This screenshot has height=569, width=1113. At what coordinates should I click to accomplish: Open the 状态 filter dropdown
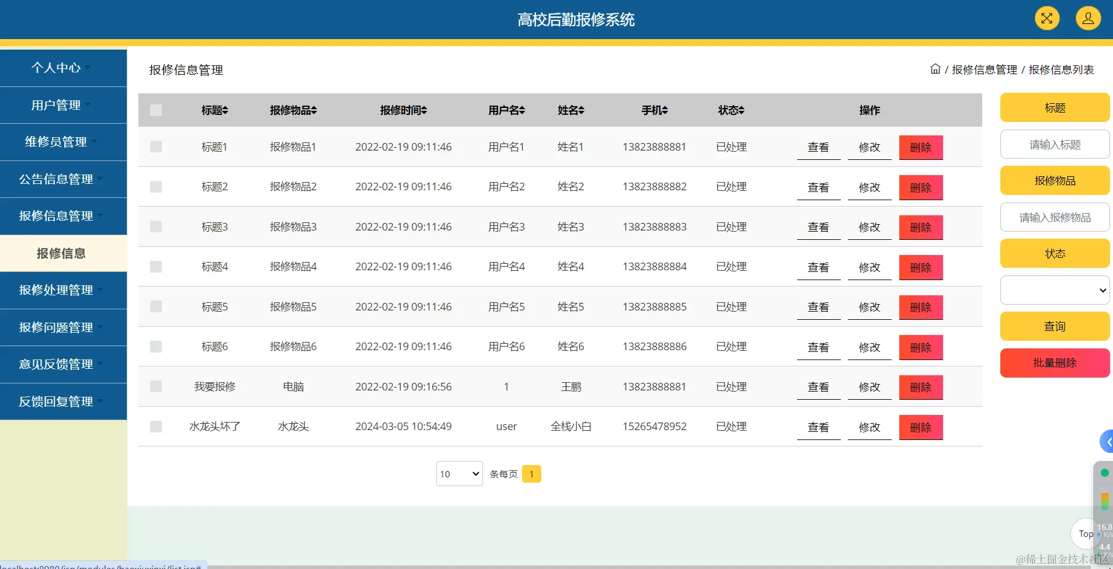[x=1055, y=290]
